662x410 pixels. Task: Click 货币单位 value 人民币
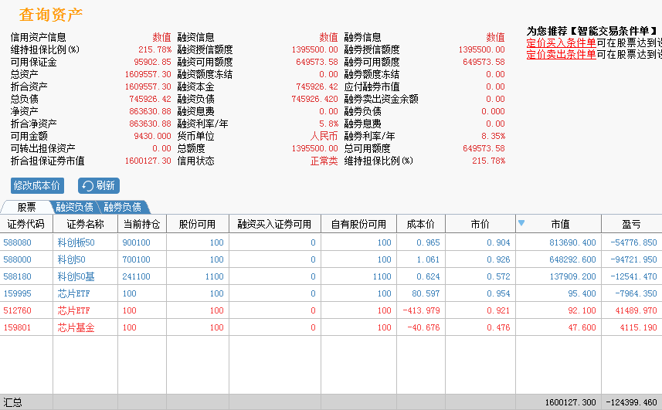324,136
